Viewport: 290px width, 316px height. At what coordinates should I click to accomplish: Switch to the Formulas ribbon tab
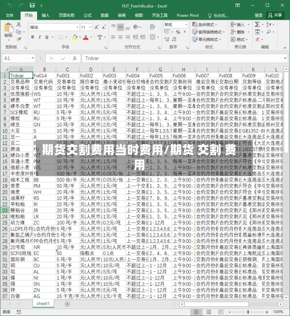[x=88, y=15]
